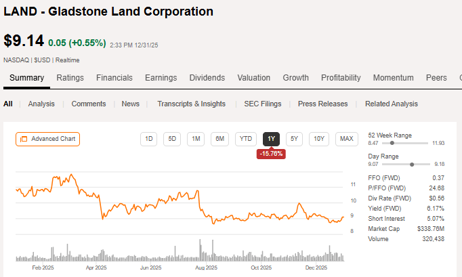Viewport: 462px width, 277px height.
Task: Select the 1M time range
Action: (x=196, y=139)
